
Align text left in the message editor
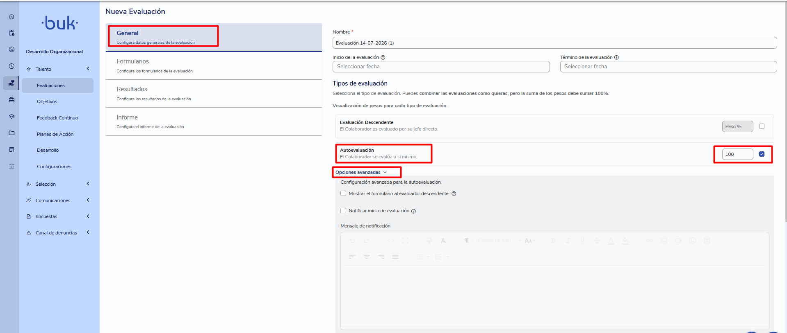(x=352, y=257)
